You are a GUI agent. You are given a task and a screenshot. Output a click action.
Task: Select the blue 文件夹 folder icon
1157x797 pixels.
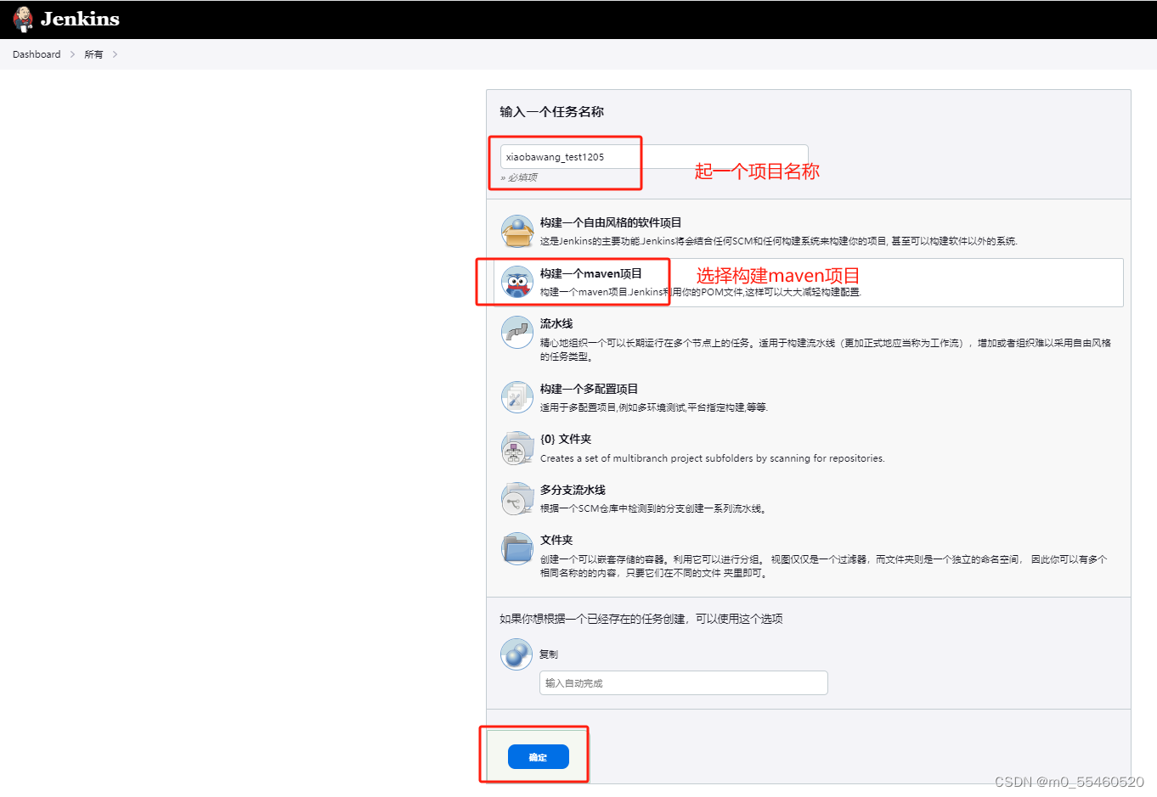pos(517,549)
